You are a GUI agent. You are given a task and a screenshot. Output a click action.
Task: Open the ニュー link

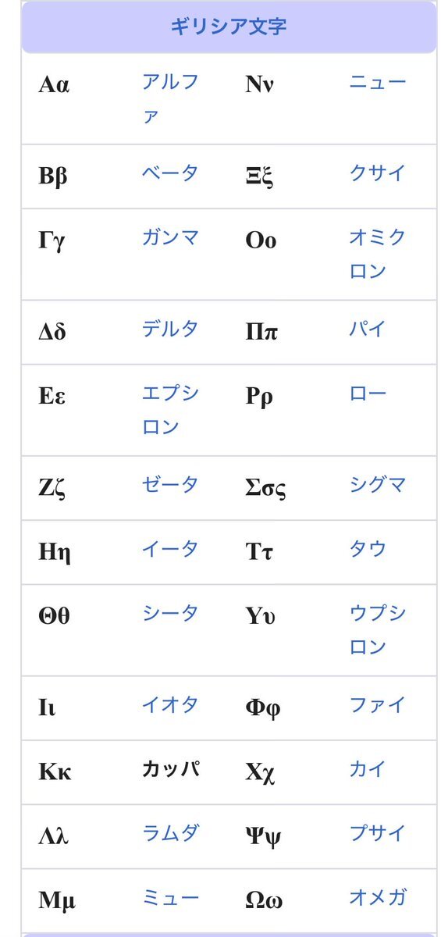pyautogui.click(x=378, y=82)
